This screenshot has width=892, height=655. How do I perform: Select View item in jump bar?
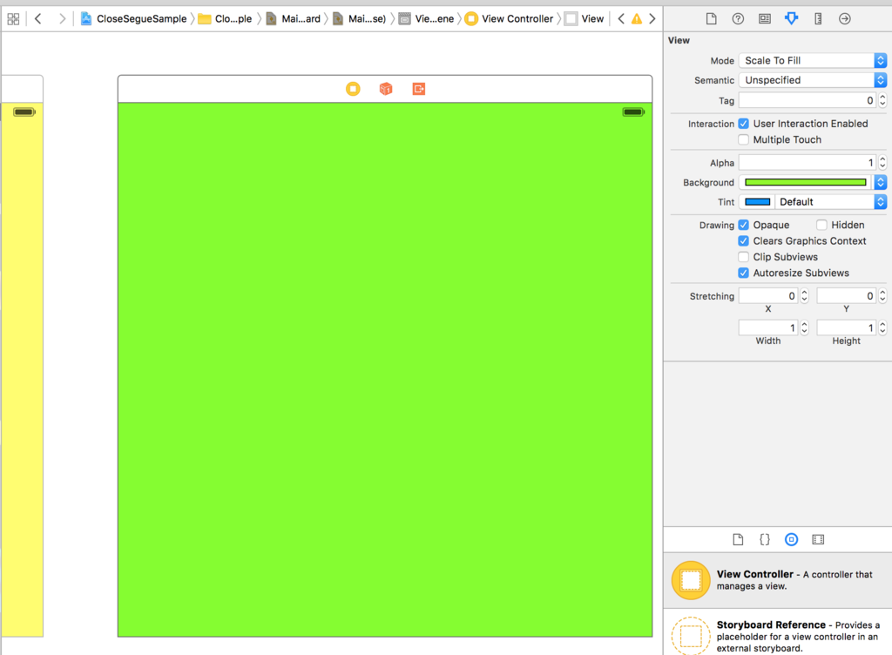pyautogui.click(x=585, y=19)
